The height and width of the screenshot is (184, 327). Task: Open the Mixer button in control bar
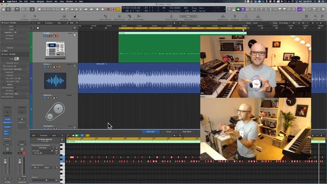(x=28, y=9)
